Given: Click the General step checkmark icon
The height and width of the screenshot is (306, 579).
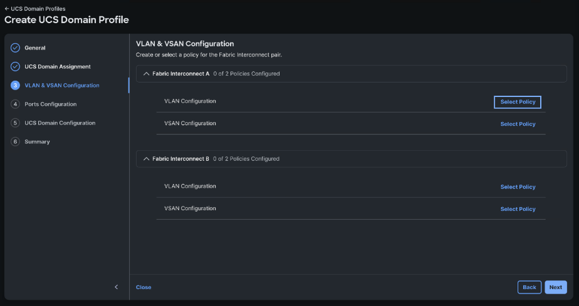Looking at the screenshot, I should (15, 48).
